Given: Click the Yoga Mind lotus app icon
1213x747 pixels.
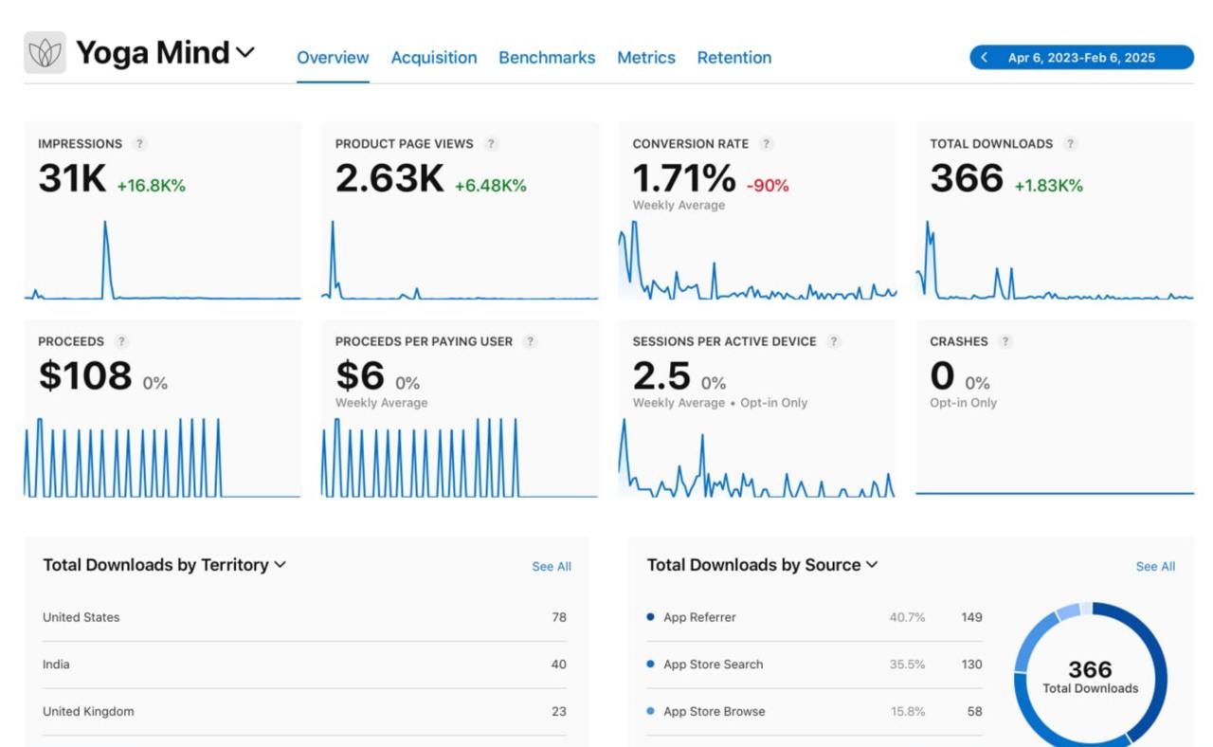Looking at the screenshot, I should [x=44, y=53].
